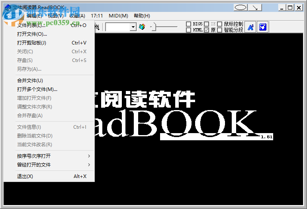Click the toolbar slider thumb
This screenshot has height=209, width=307.
click(154, 27)
